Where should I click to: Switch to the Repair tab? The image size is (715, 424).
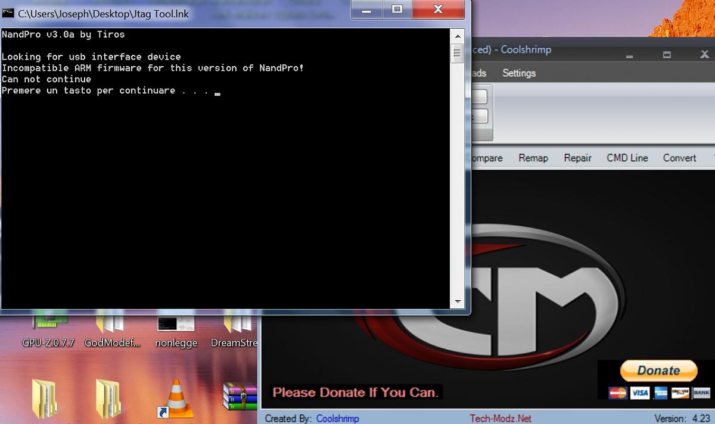(577, 158)
